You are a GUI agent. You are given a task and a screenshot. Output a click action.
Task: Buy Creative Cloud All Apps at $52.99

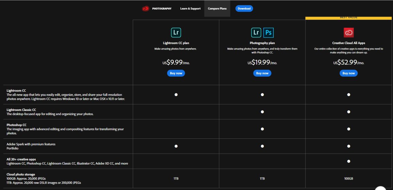(x=348, y=73)
